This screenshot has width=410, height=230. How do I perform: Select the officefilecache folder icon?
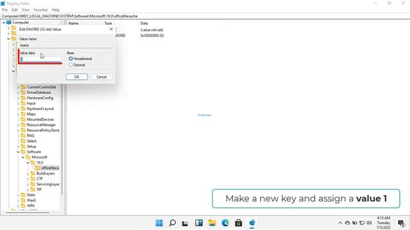pyautogui.click(x=38, y=168)
